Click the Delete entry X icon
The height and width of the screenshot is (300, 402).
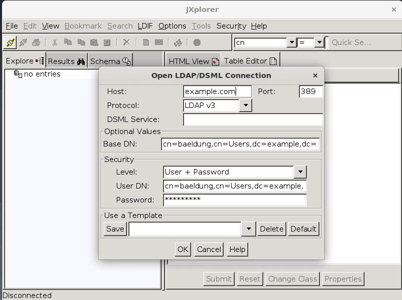(x=126, y=42)
